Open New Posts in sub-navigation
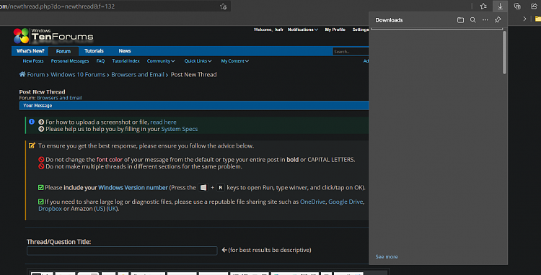The height and width of the screenshot is (275, 541). [x=33, y=61]
